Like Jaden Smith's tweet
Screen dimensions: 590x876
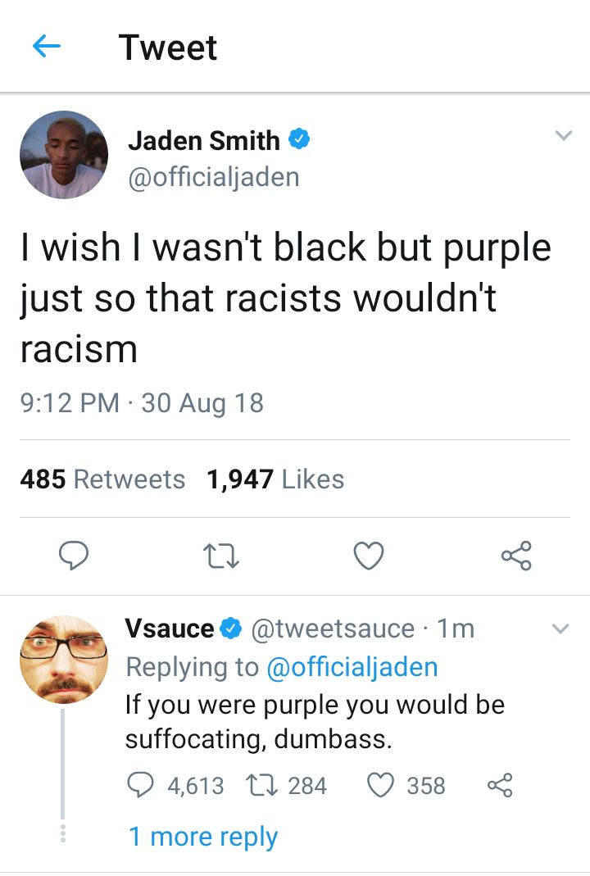point(368,556)
